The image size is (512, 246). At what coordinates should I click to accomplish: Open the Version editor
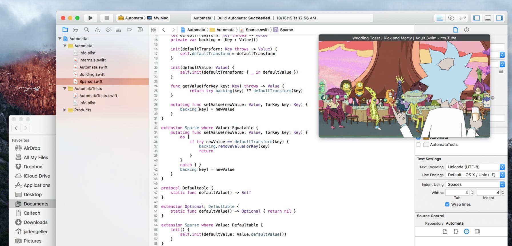point(462,18)
